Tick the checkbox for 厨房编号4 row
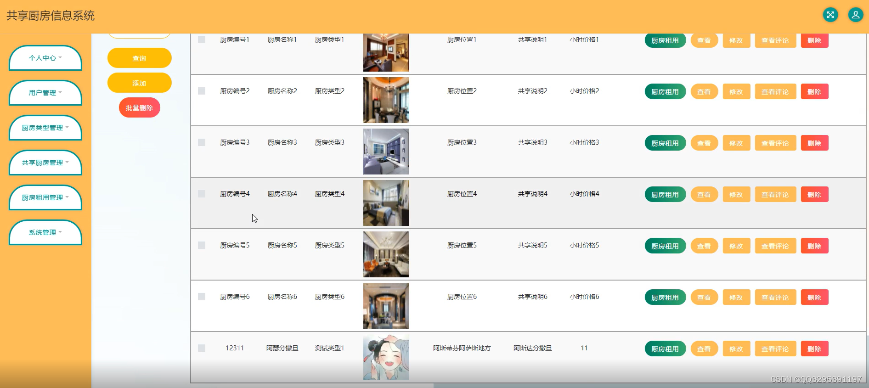This screenshot has height=388, width=869. (x=202, y=194)
